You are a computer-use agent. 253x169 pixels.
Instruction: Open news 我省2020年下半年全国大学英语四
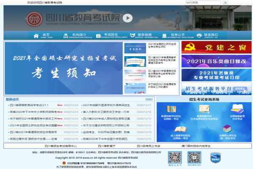coord(105,139)
